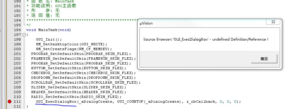Click HEADER_SetDefaultSkin on line 209

point(56,92)
